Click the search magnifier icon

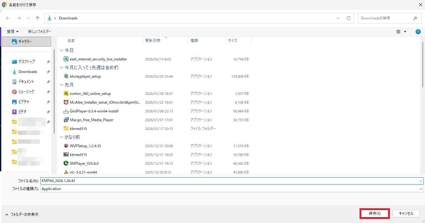pos(415,18)
